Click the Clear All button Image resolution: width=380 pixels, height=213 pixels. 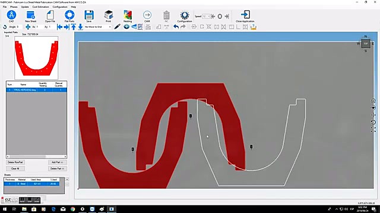[15, 169]
